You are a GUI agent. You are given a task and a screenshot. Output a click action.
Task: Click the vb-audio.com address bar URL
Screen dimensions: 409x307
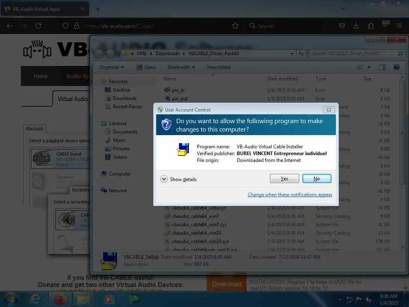[118, 26]
